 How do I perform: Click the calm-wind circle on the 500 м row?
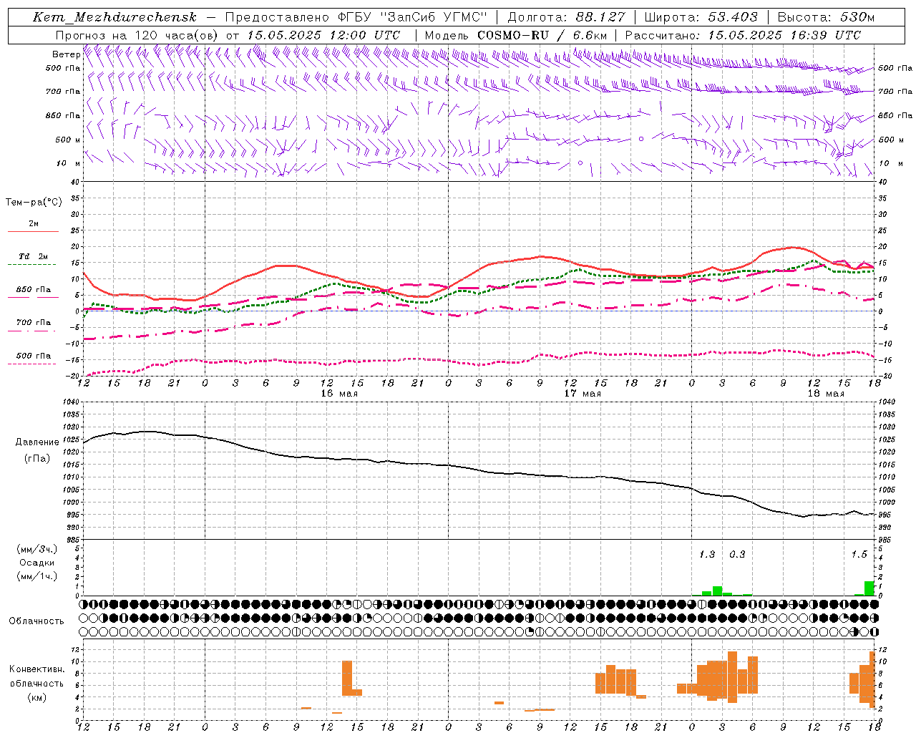[641, 139]
